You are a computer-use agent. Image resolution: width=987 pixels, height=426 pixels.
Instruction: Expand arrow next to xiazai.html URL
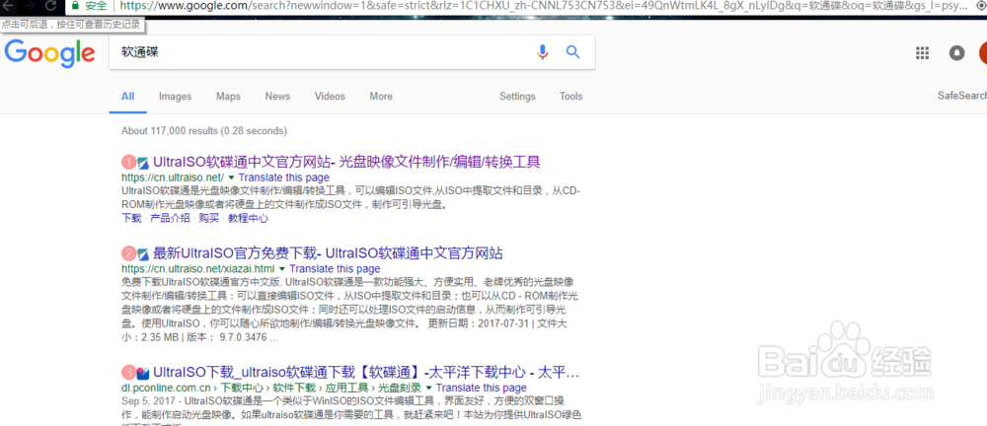point(282,269)
